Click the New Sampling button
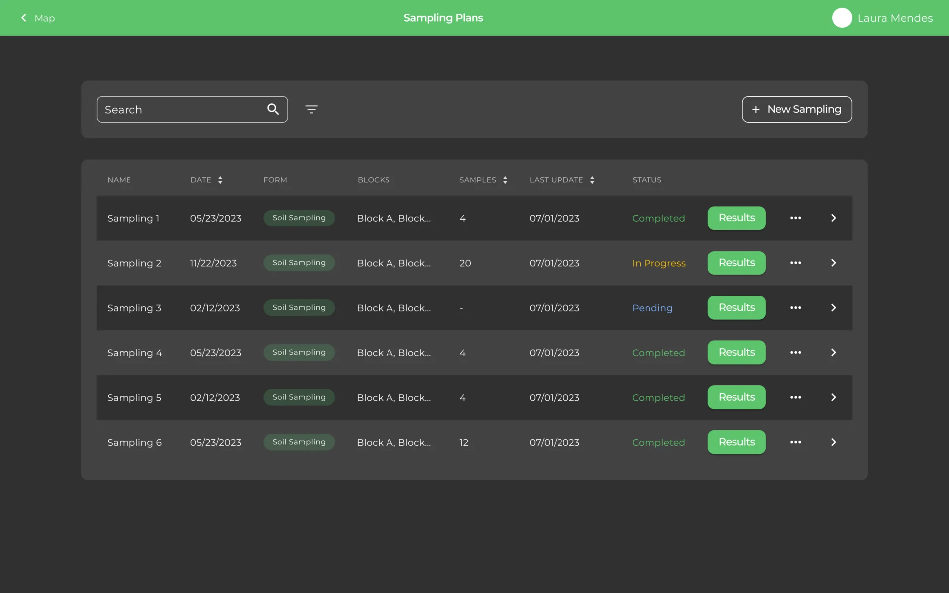Viewport: 949px width, 593px height. [x=797, y=109]
